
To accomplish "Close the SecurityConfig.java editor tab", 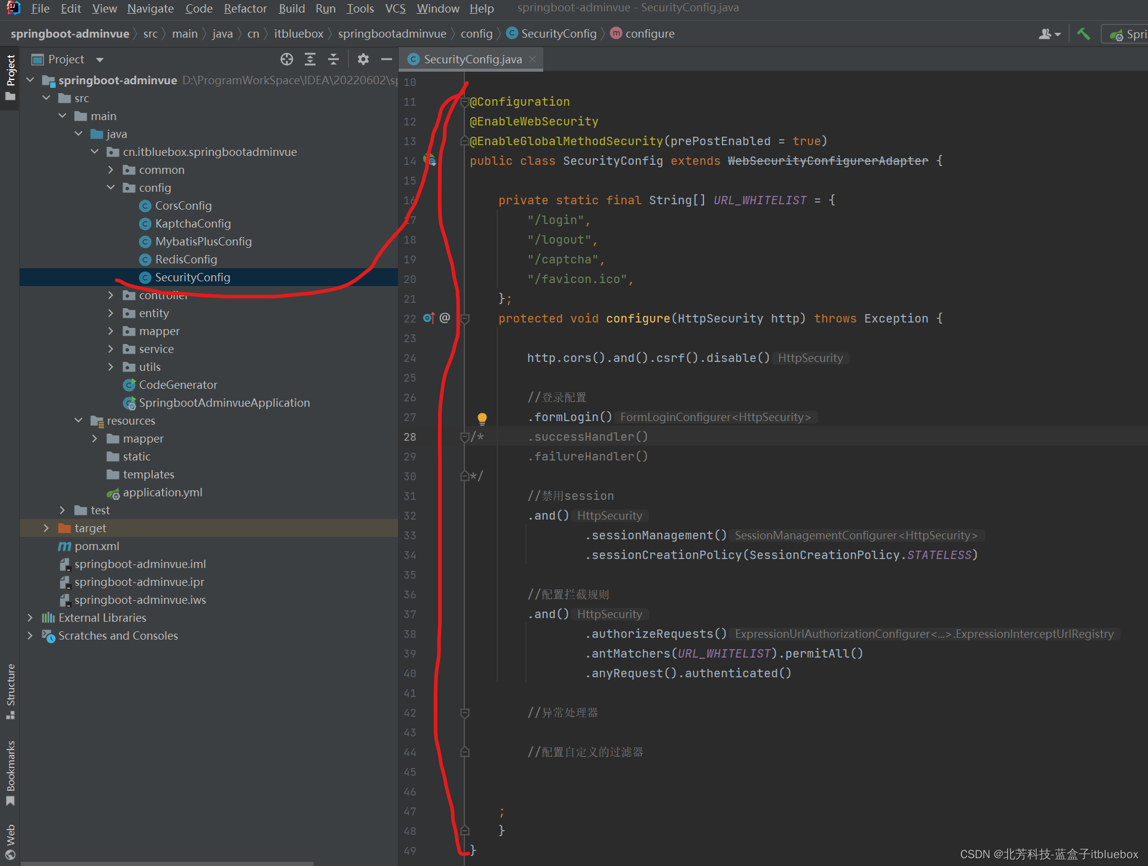I will (x=532, y=59).
